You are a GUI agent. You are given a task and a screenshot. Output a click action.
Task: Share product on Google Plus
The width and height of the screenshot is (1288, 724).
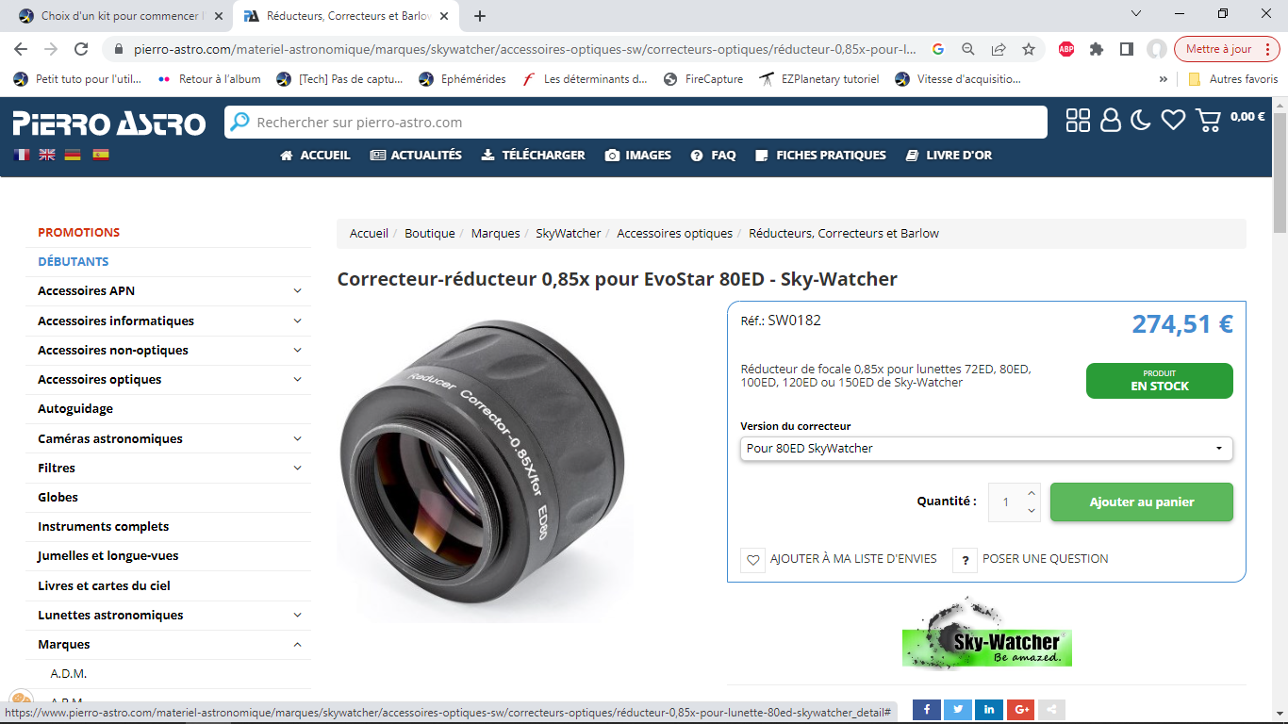tap(1020, 710)
